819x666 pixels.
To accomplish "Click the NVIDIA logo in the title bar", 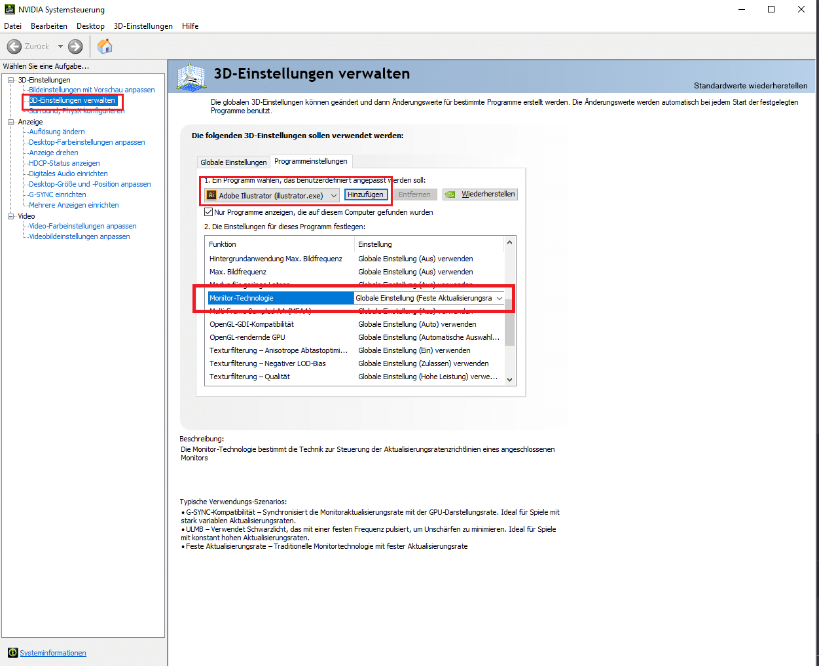I will pos(10,9).
